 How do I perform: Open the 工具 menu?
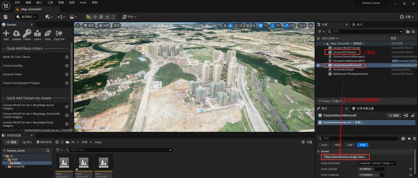click(50, 2)
